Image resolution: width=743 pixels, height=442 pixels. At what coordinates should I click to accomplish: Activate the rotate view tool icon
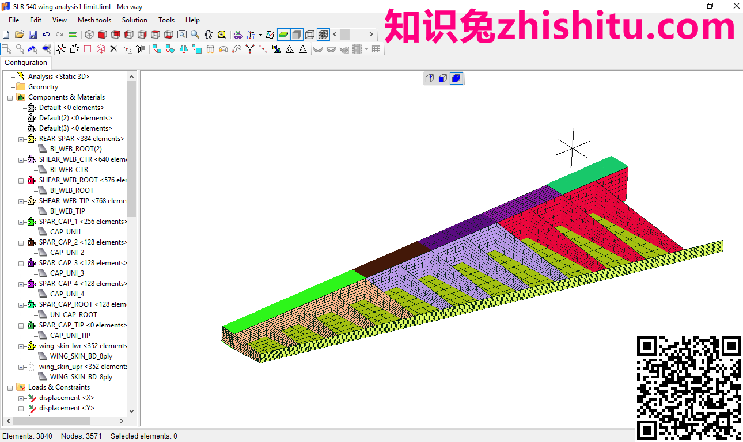pyautogui.click(x=209, y=35)
